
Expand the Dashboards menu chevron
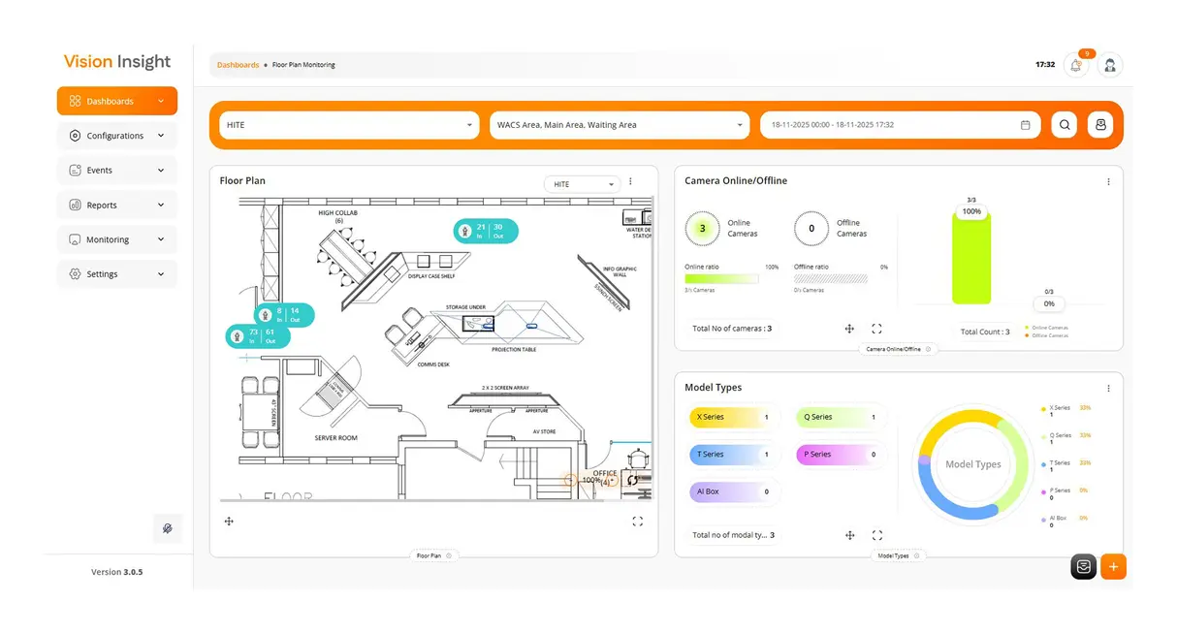tap(161, 101)
